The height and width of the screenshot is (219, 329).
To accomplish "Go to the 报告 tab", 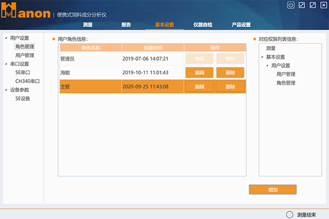I will pyautogui.click(x=126, y=25).
